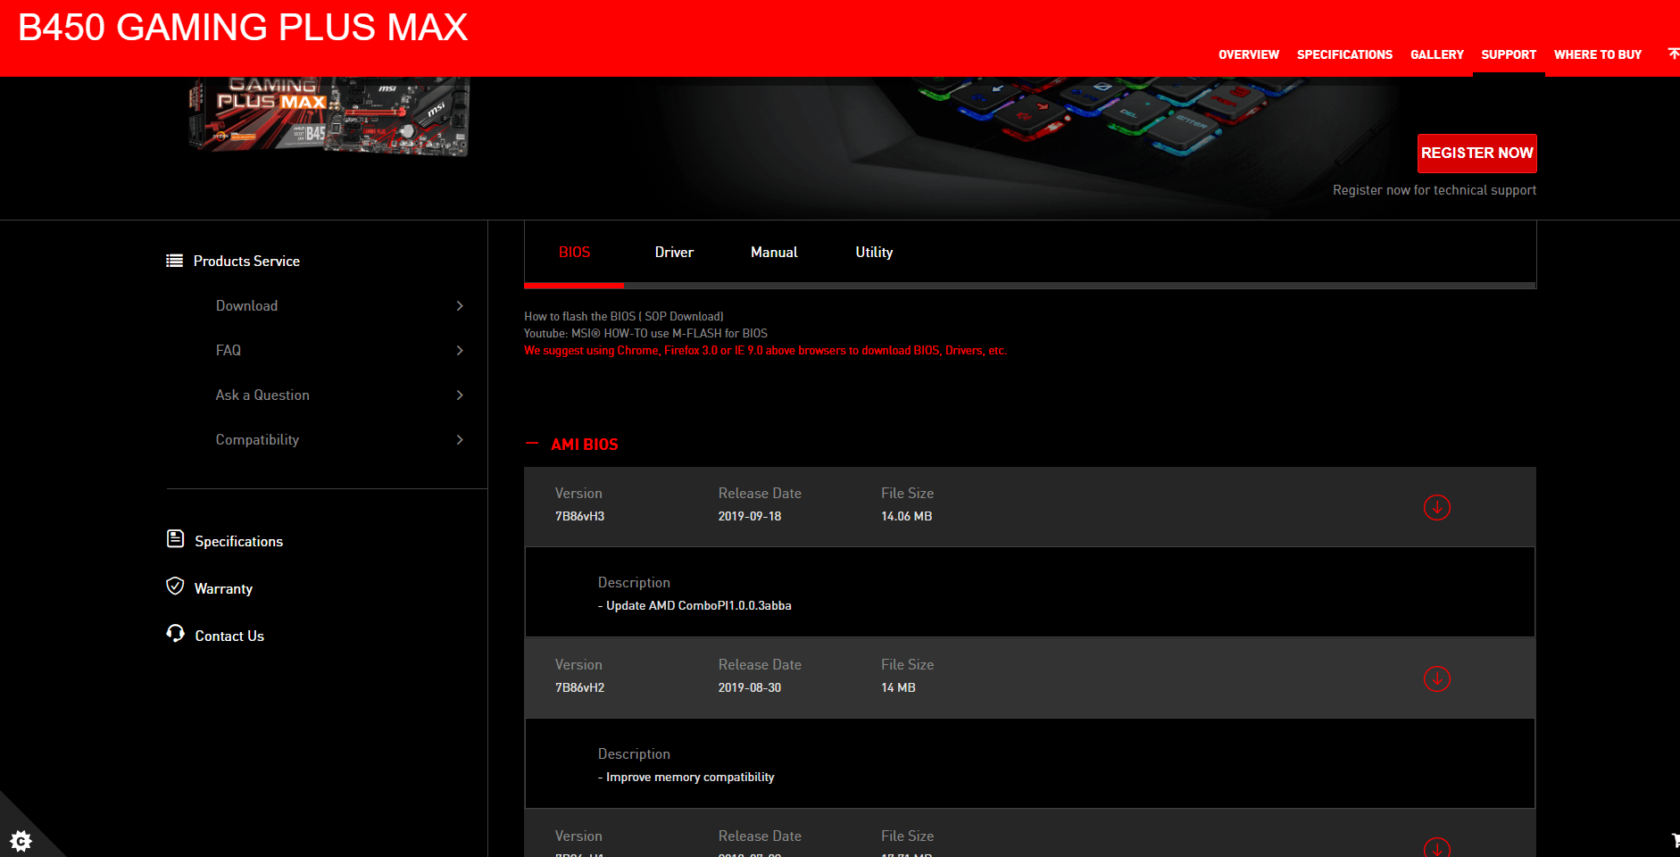Click description Update AMD ComboPI1.0.0.3abba
1680x857 pixels.
click(x=694, y=605)
